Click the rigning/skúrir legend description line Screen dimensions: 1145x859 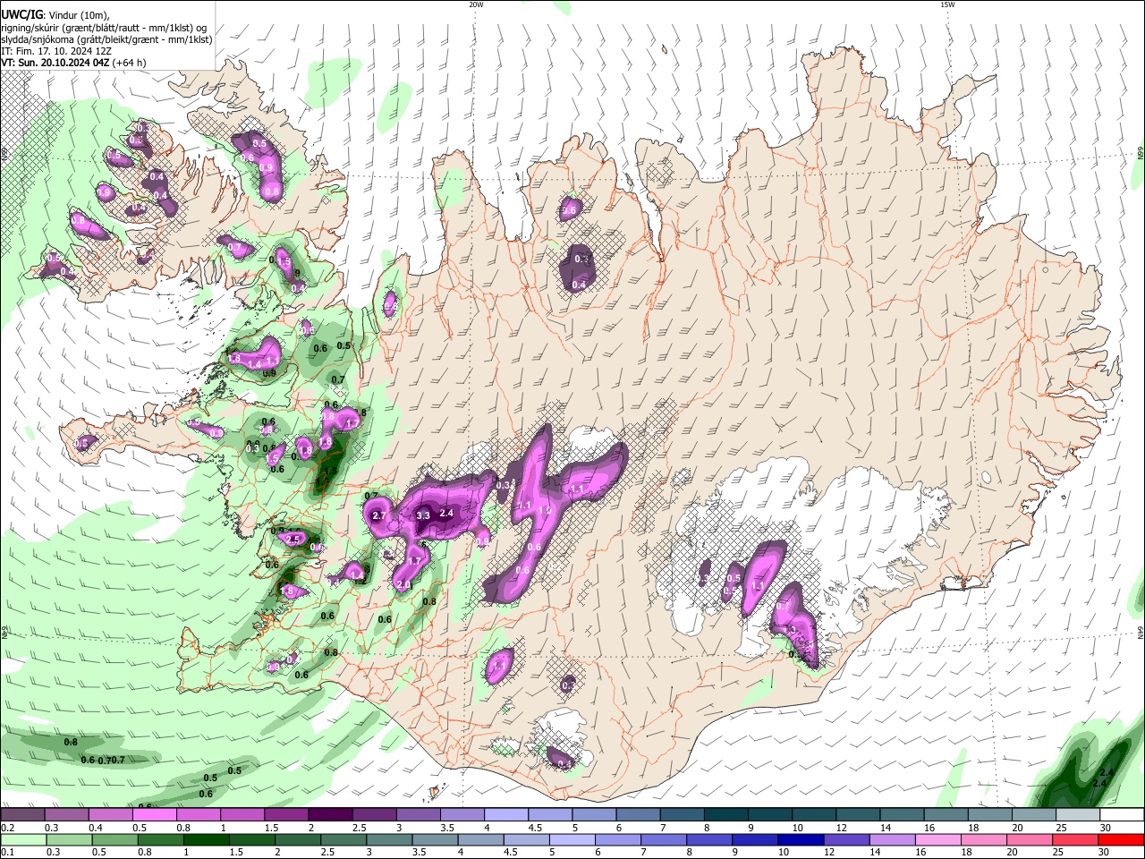tap(104, 28)
